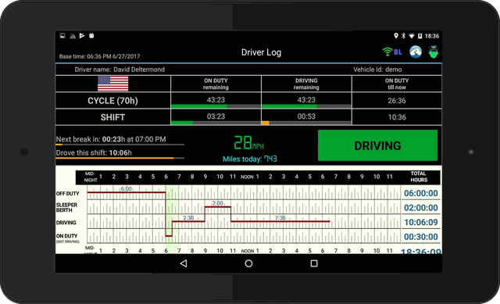
Task: Tap the battery status bar icon
Action: (420, 36)
